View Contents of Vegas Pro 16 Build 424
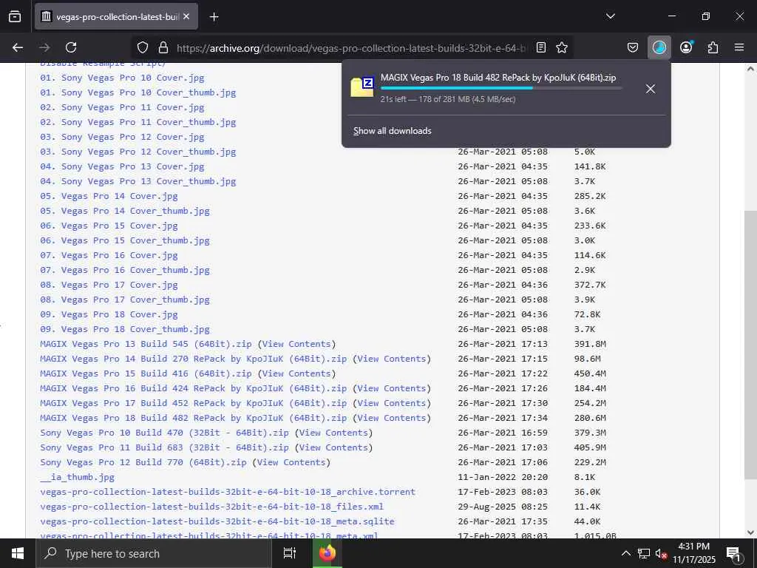The image size is (757, 568). tap(392, 388)
